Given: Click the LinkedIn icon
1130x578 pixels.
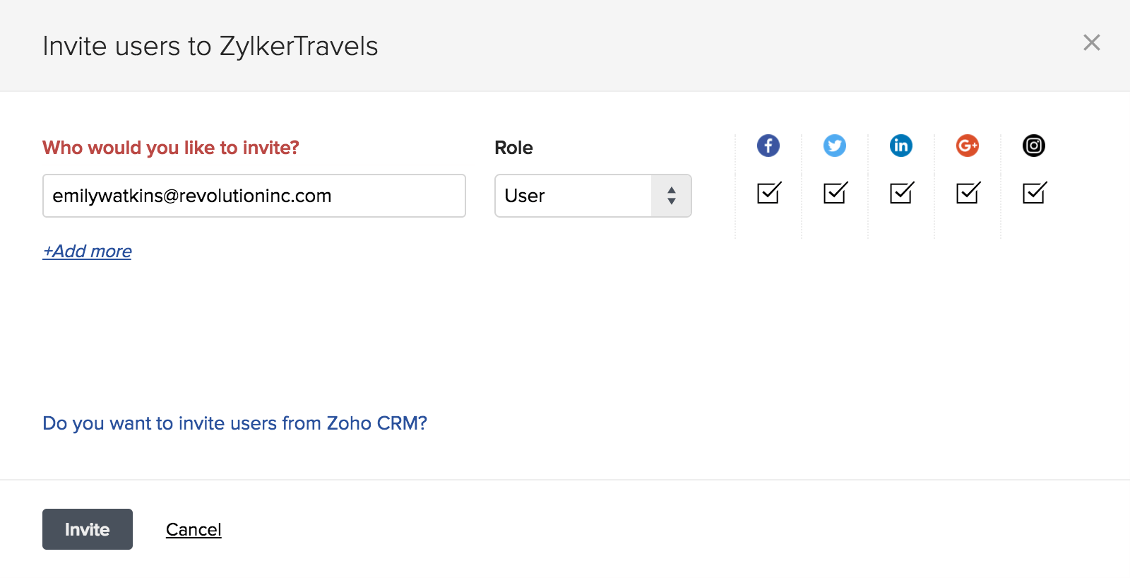Looking at the screenshot, I should (x=901, y=146).
